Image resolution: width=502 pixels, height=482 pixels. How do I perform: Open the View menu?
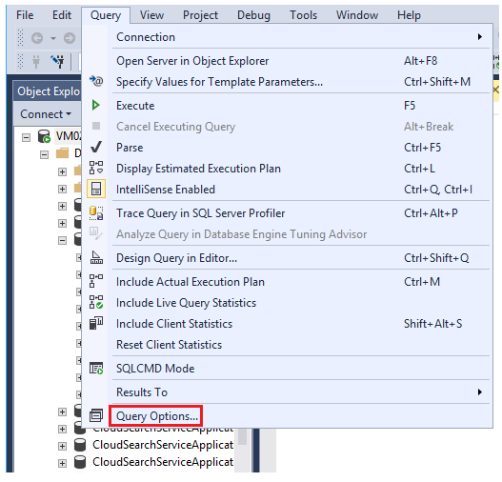point(151,15)
